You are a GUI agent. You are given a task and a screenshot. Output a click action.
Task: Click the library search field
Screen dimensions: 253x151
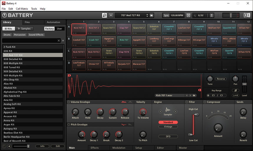point(30,40)
